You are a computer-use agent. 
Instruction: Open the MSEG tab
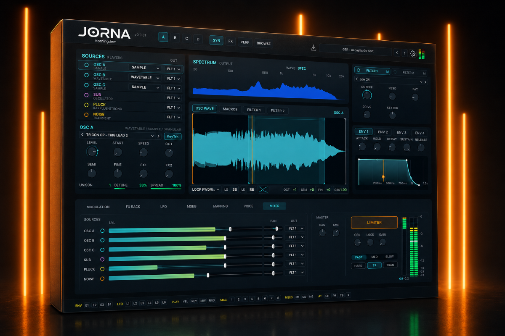pos(191,206)
